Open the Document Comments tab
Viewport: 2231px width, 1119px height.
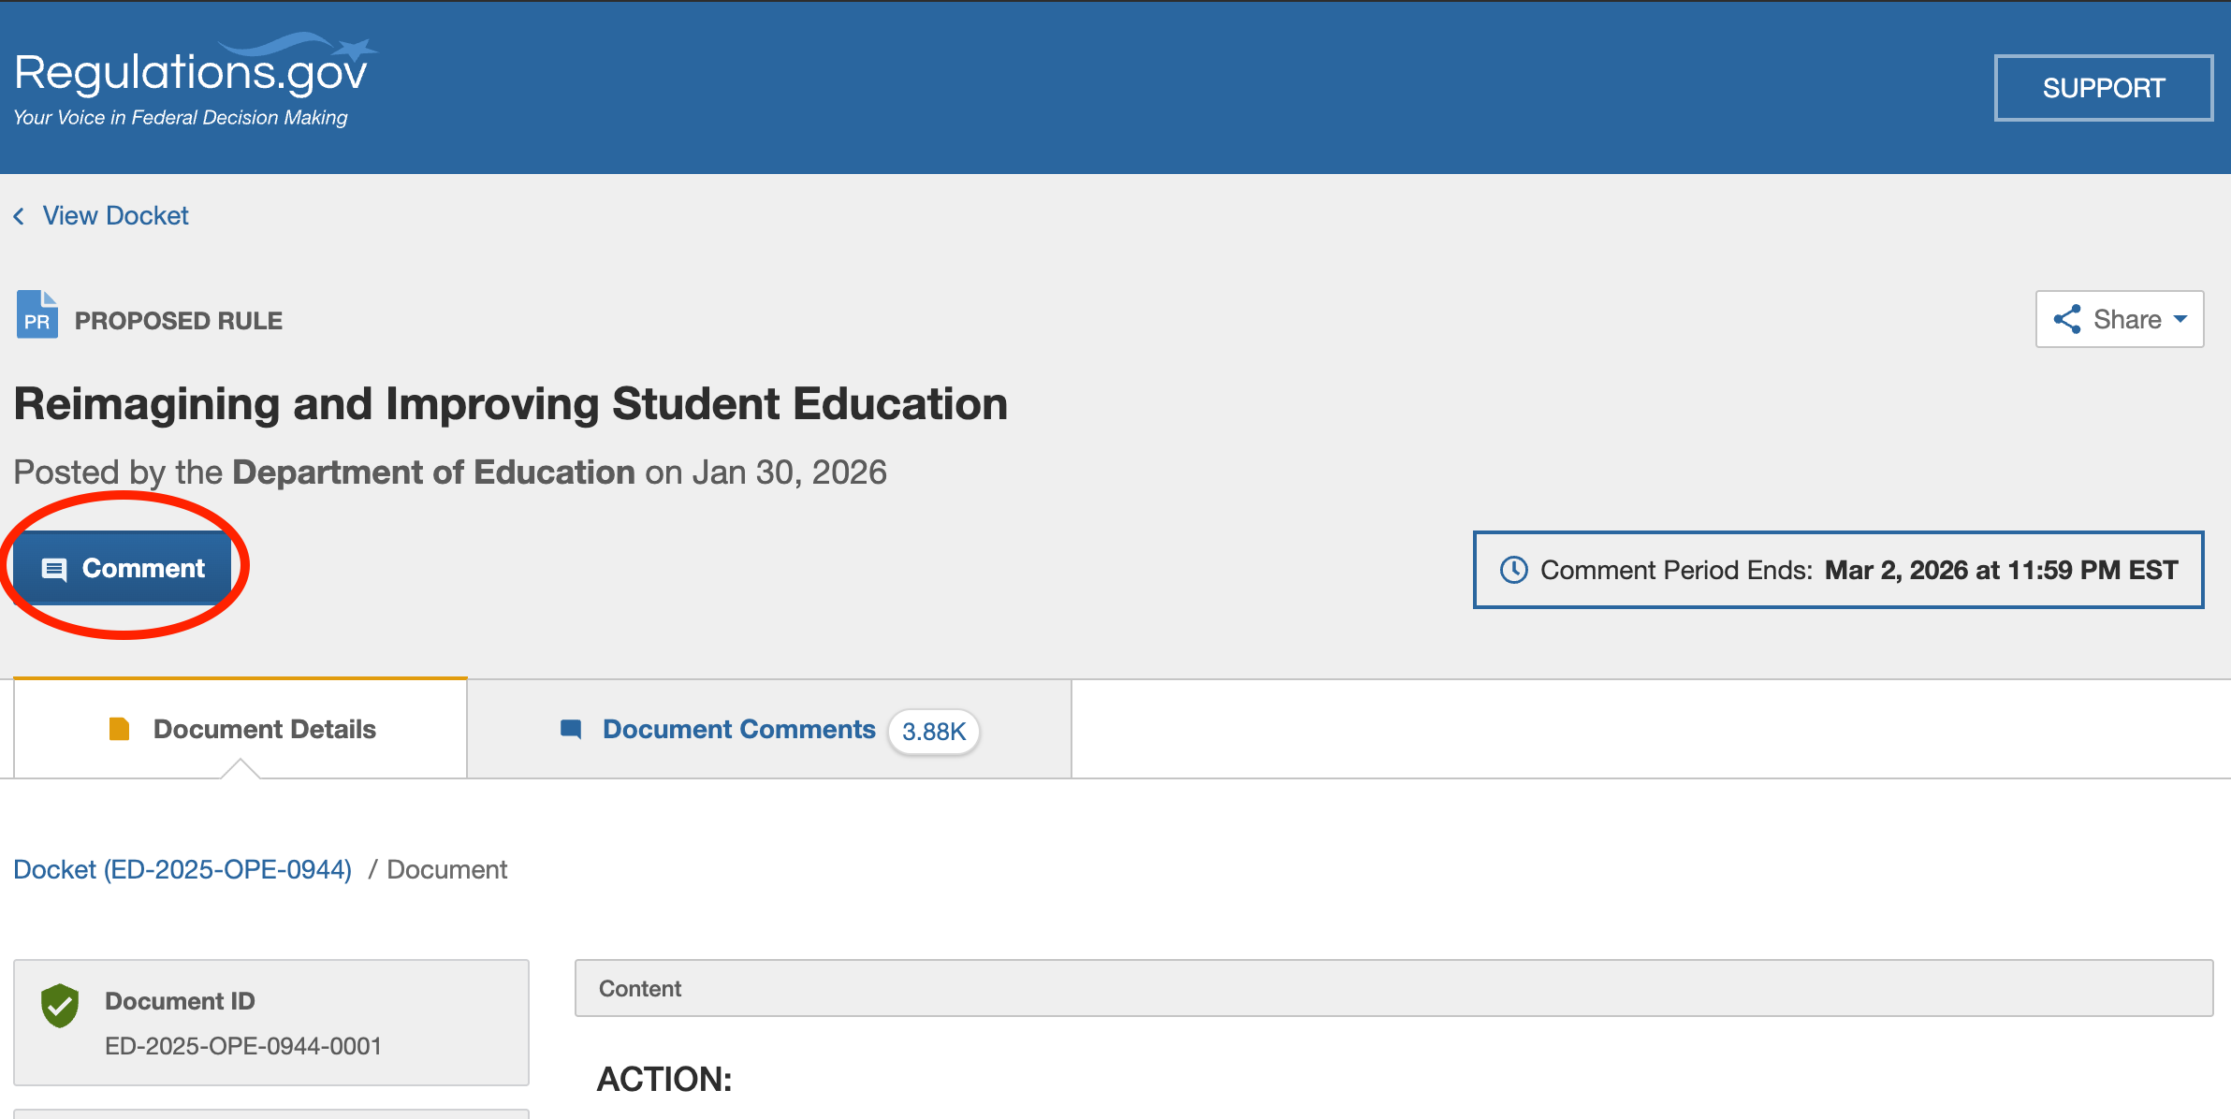738,729
